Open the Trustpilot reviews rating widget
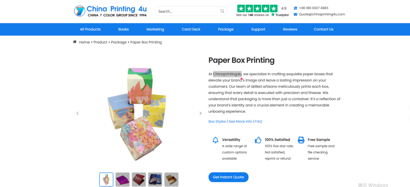This screenshot has height=187, width=410. (x=262, y=11)
